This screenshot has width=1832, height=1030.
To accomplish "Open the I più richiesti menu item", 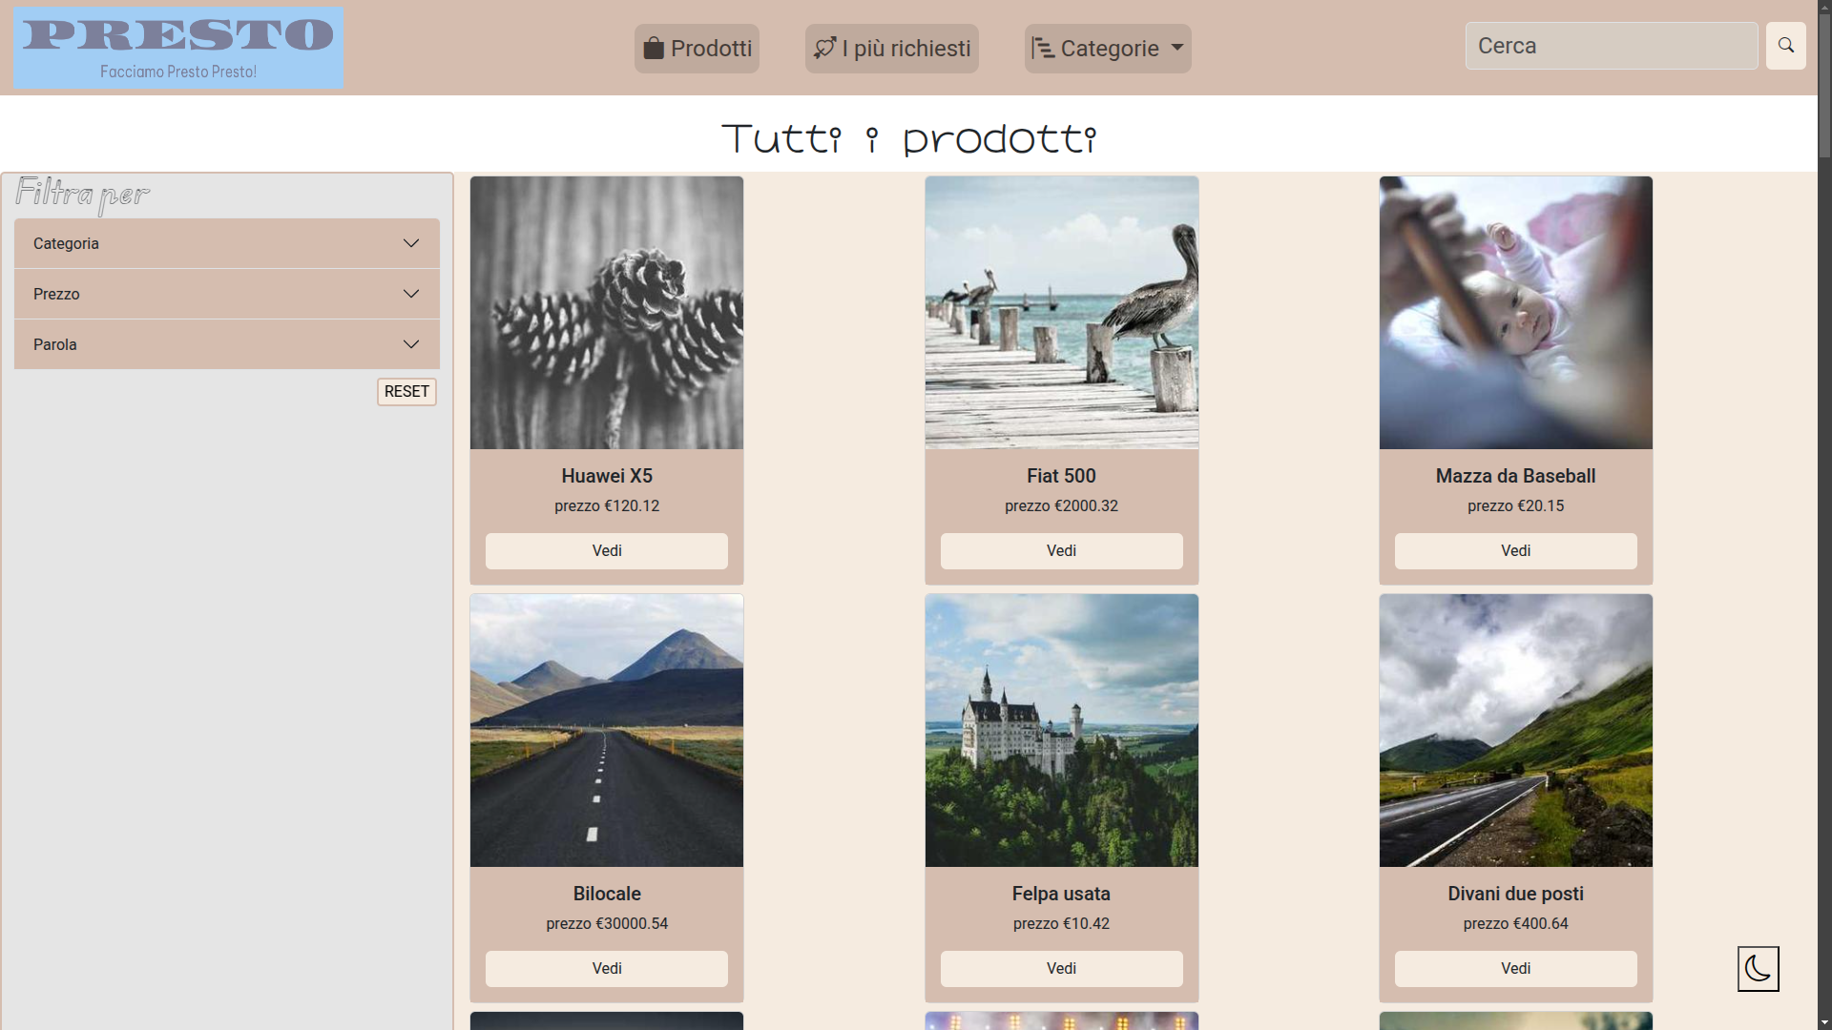I will [892, 49].
